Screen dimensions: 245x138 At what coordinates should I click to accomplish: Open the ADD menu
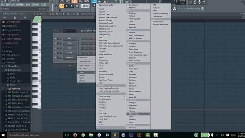[13, 5]
